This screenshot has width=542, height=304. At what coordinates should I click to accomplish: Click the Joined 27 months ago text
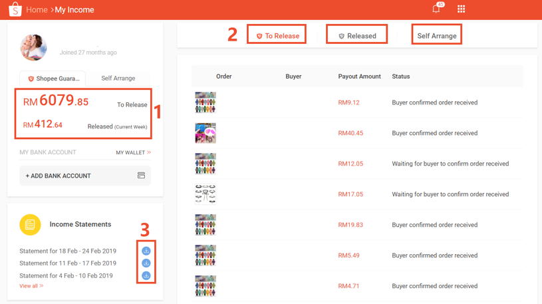(88, 53)
